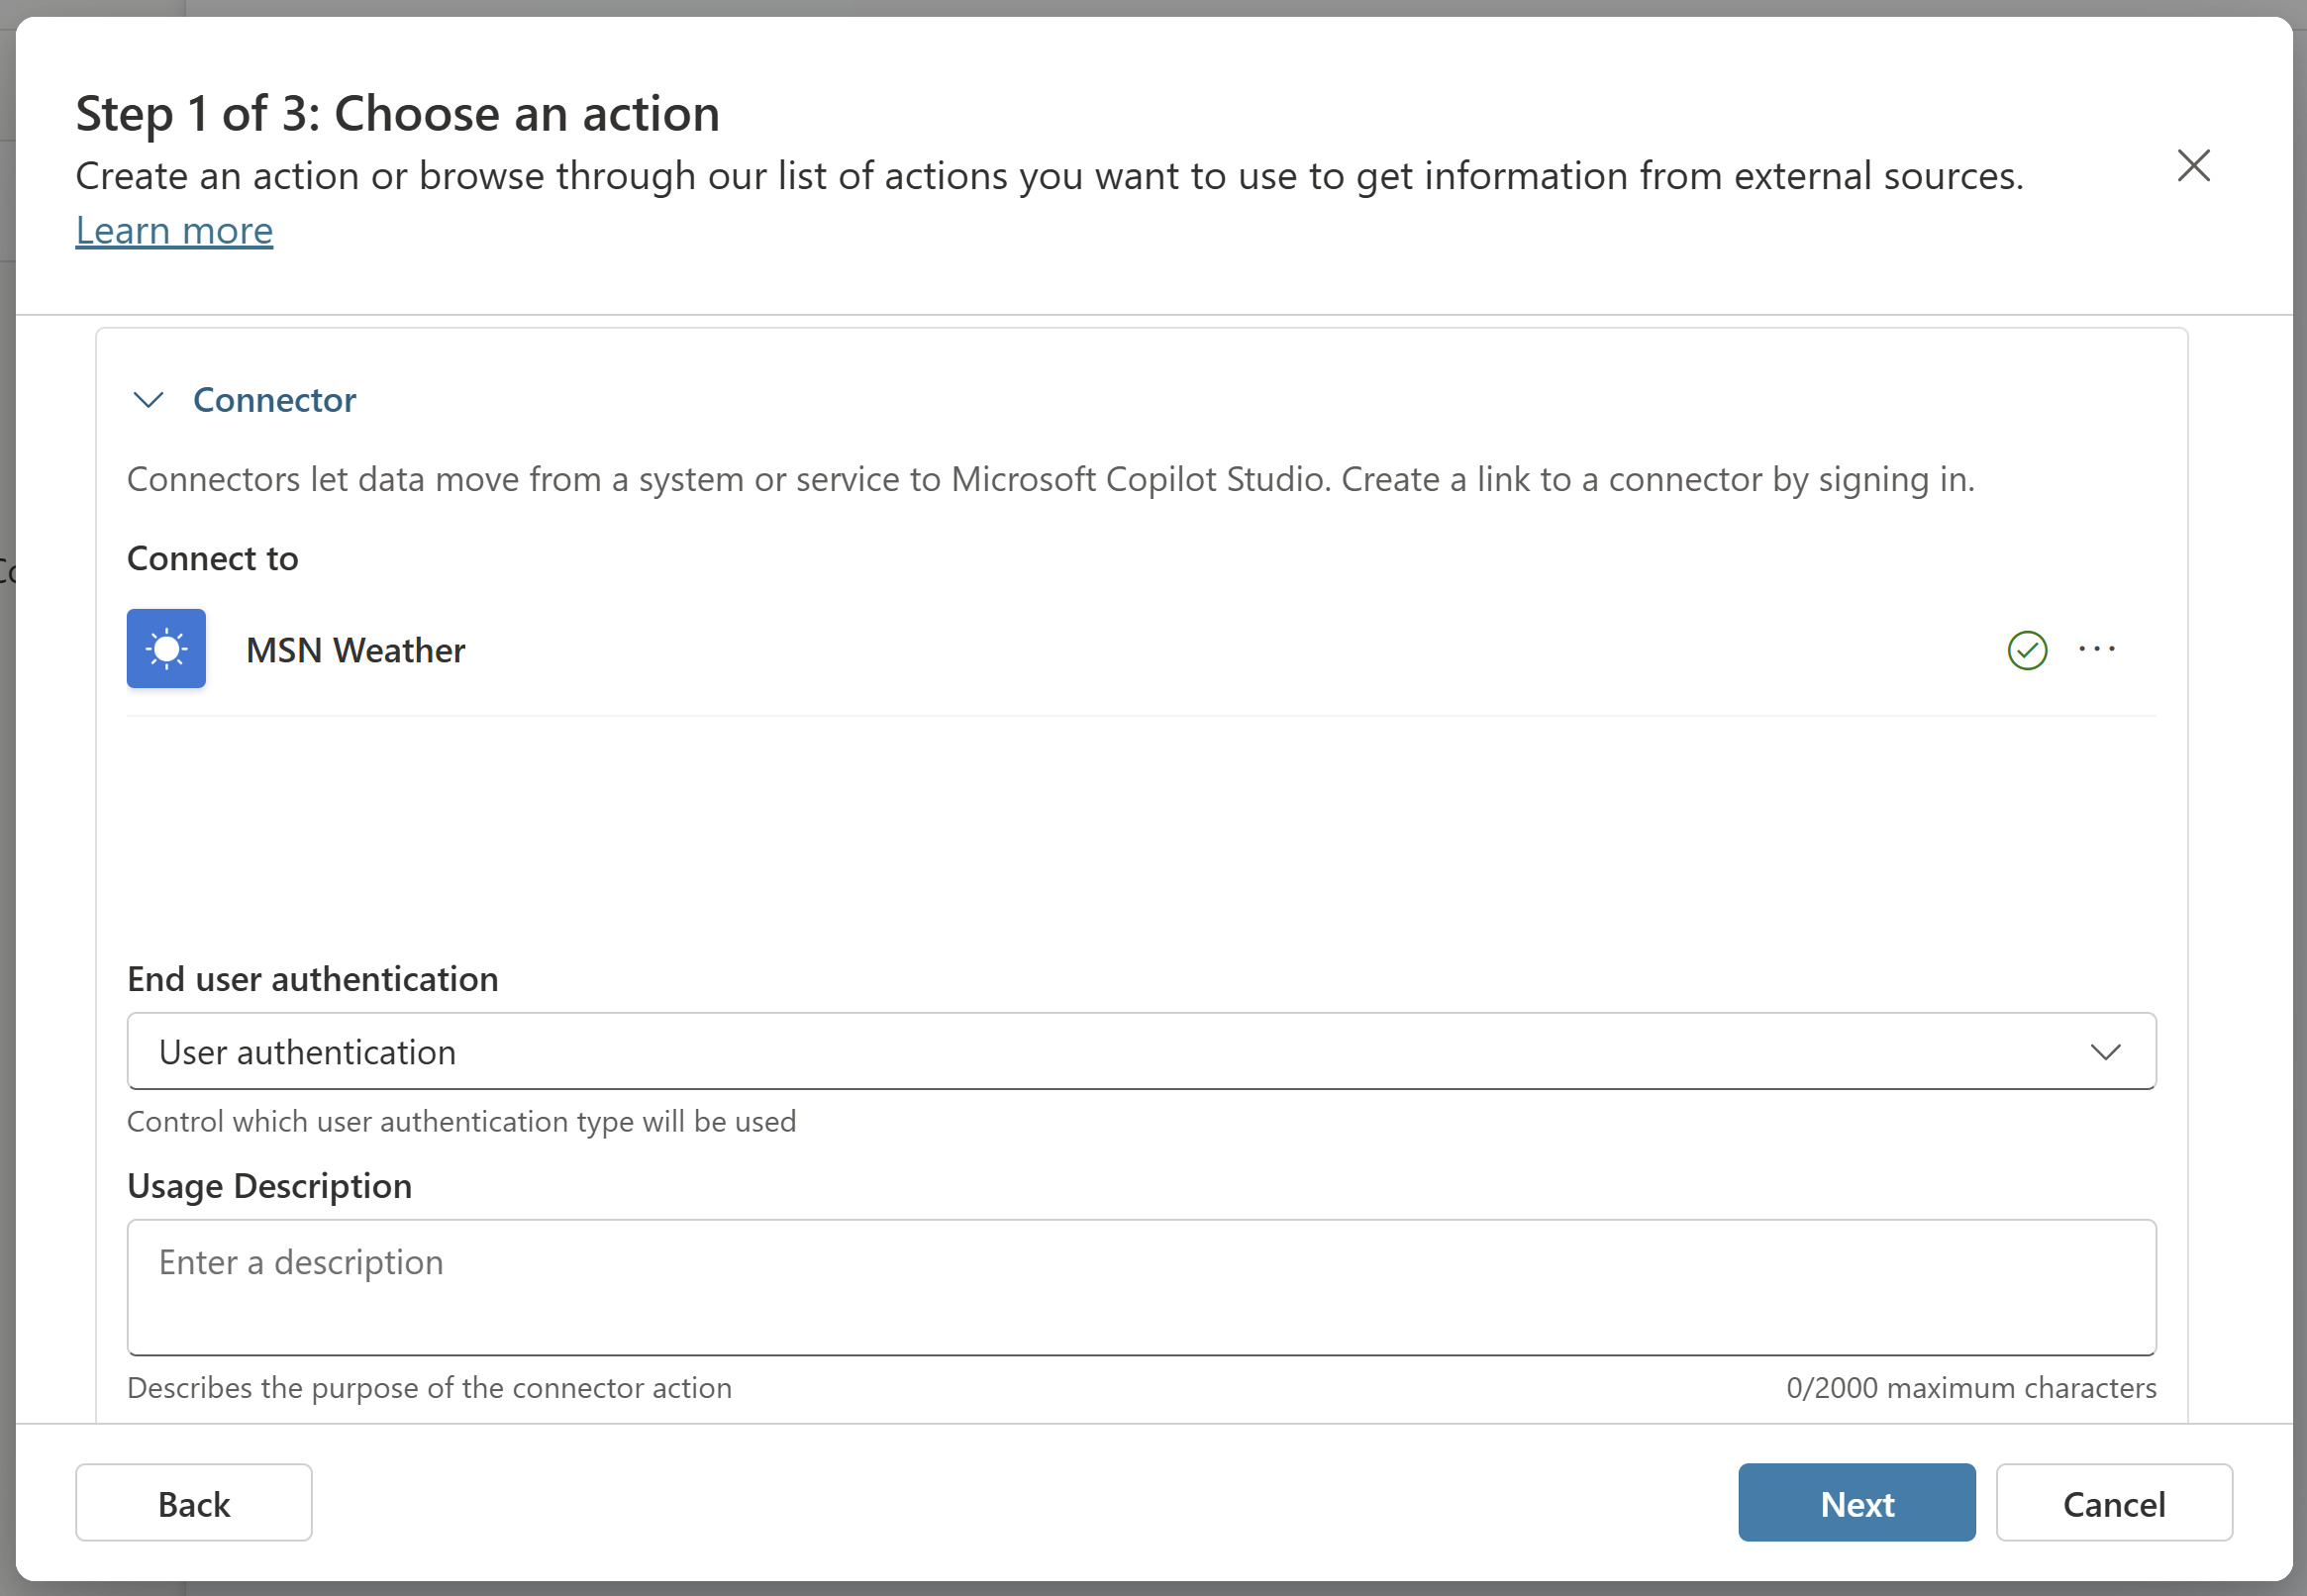The height and width of the screenshot is (1596, 2307).
Task: Close the Choose an action dialog
Action: [2193, 165]
